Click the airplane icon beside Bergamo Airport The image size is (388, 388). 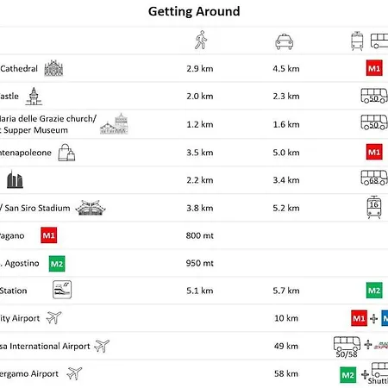(74, 373)
